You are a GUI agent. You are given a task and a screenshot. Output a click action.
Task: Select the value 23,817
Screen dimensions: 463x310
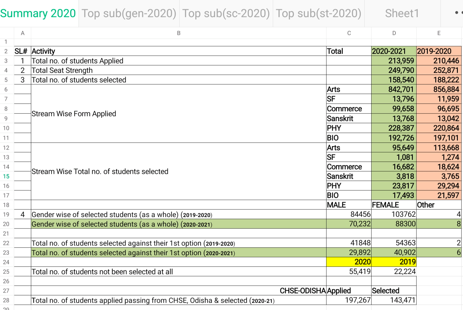(394, 186)
